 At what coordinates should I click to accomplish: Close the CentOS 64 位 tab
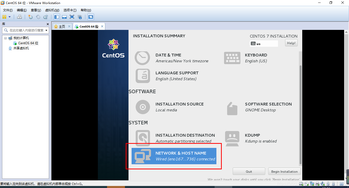coord(102,26)
